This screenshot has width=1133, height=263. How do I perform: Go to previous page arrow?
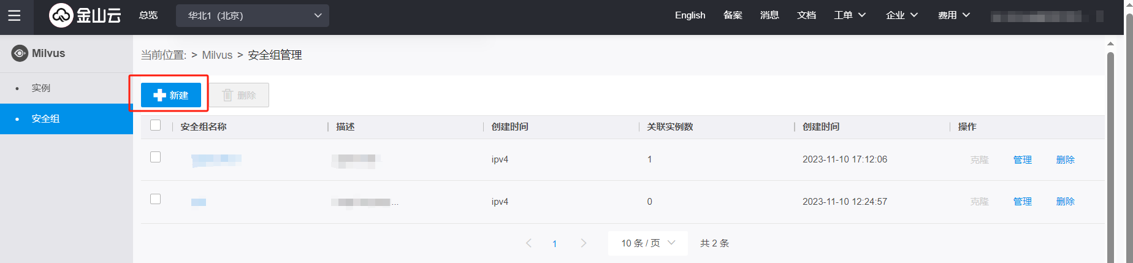[x=528, y=243]
